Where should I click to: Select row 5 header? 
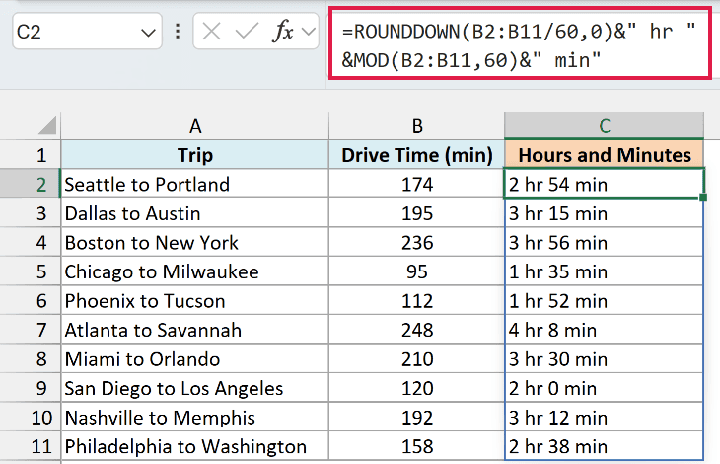click(x=31, y=271)
